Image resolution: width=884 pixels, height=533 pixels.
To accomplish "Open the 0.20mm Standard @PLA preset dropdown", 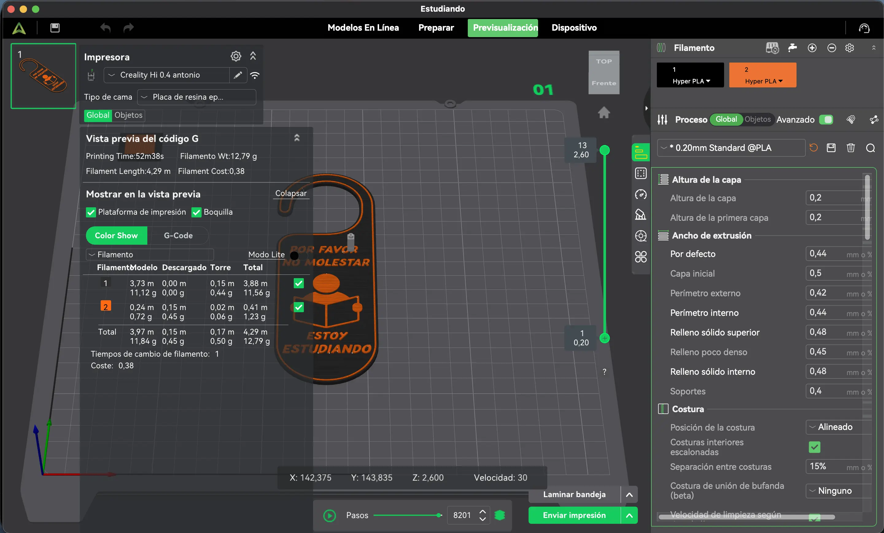I will pos(731,148).
